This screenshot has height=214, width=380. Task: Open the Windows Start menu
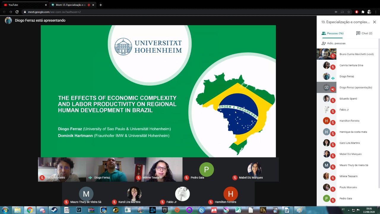point(5,210)
